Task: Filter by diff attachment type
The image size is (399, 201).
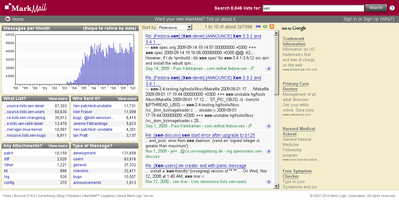Action: click(7, 159)
